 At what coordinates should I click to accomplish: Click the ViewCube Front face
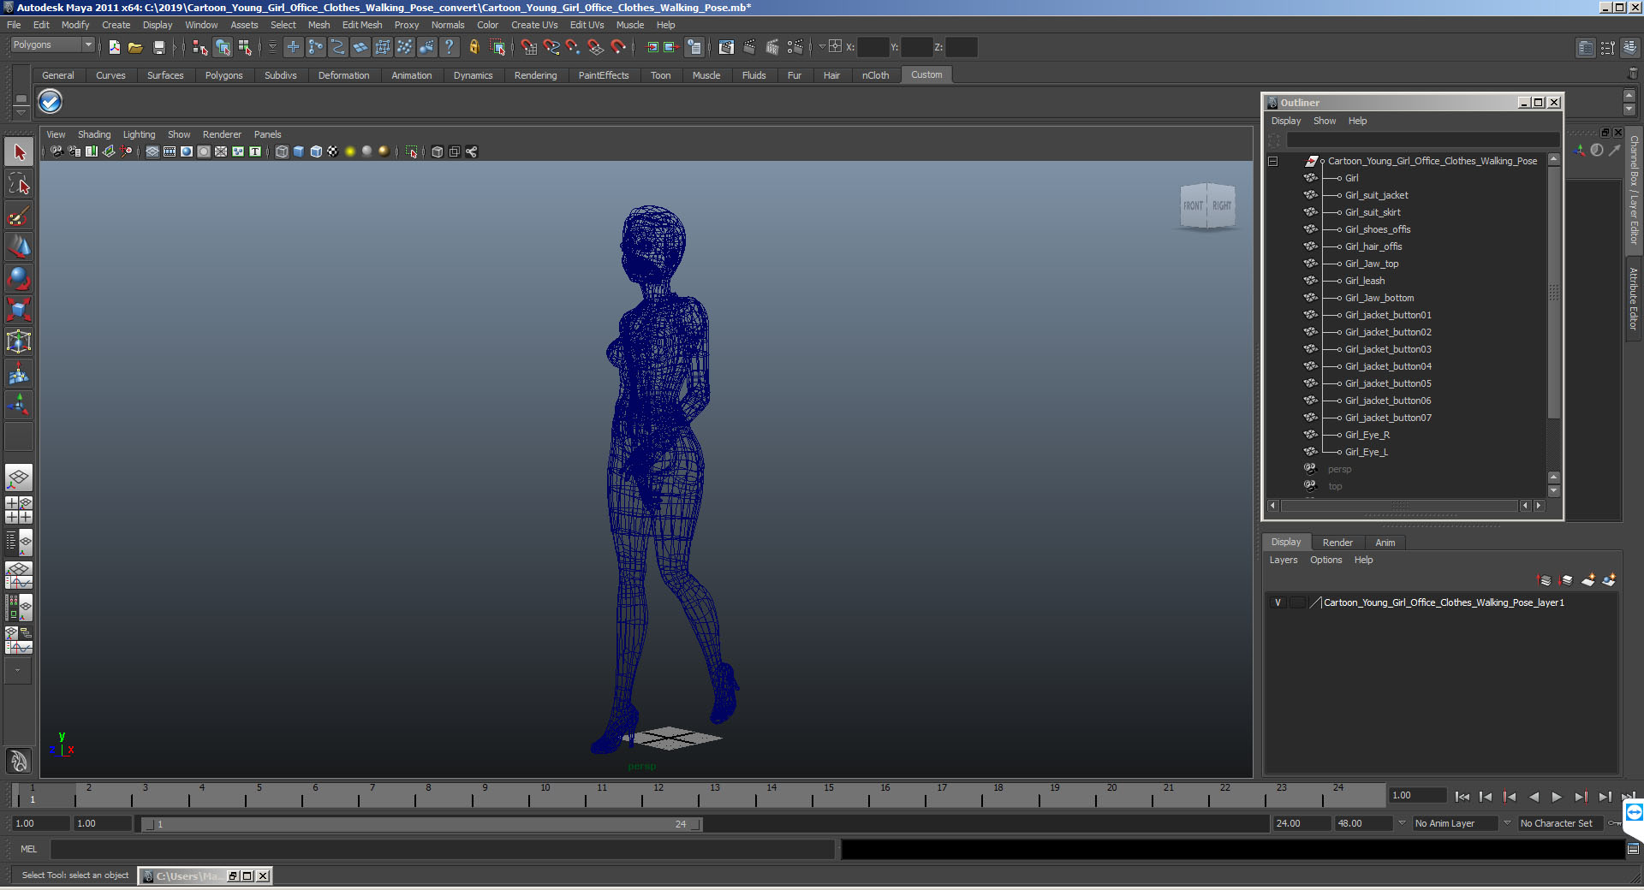1193,205
